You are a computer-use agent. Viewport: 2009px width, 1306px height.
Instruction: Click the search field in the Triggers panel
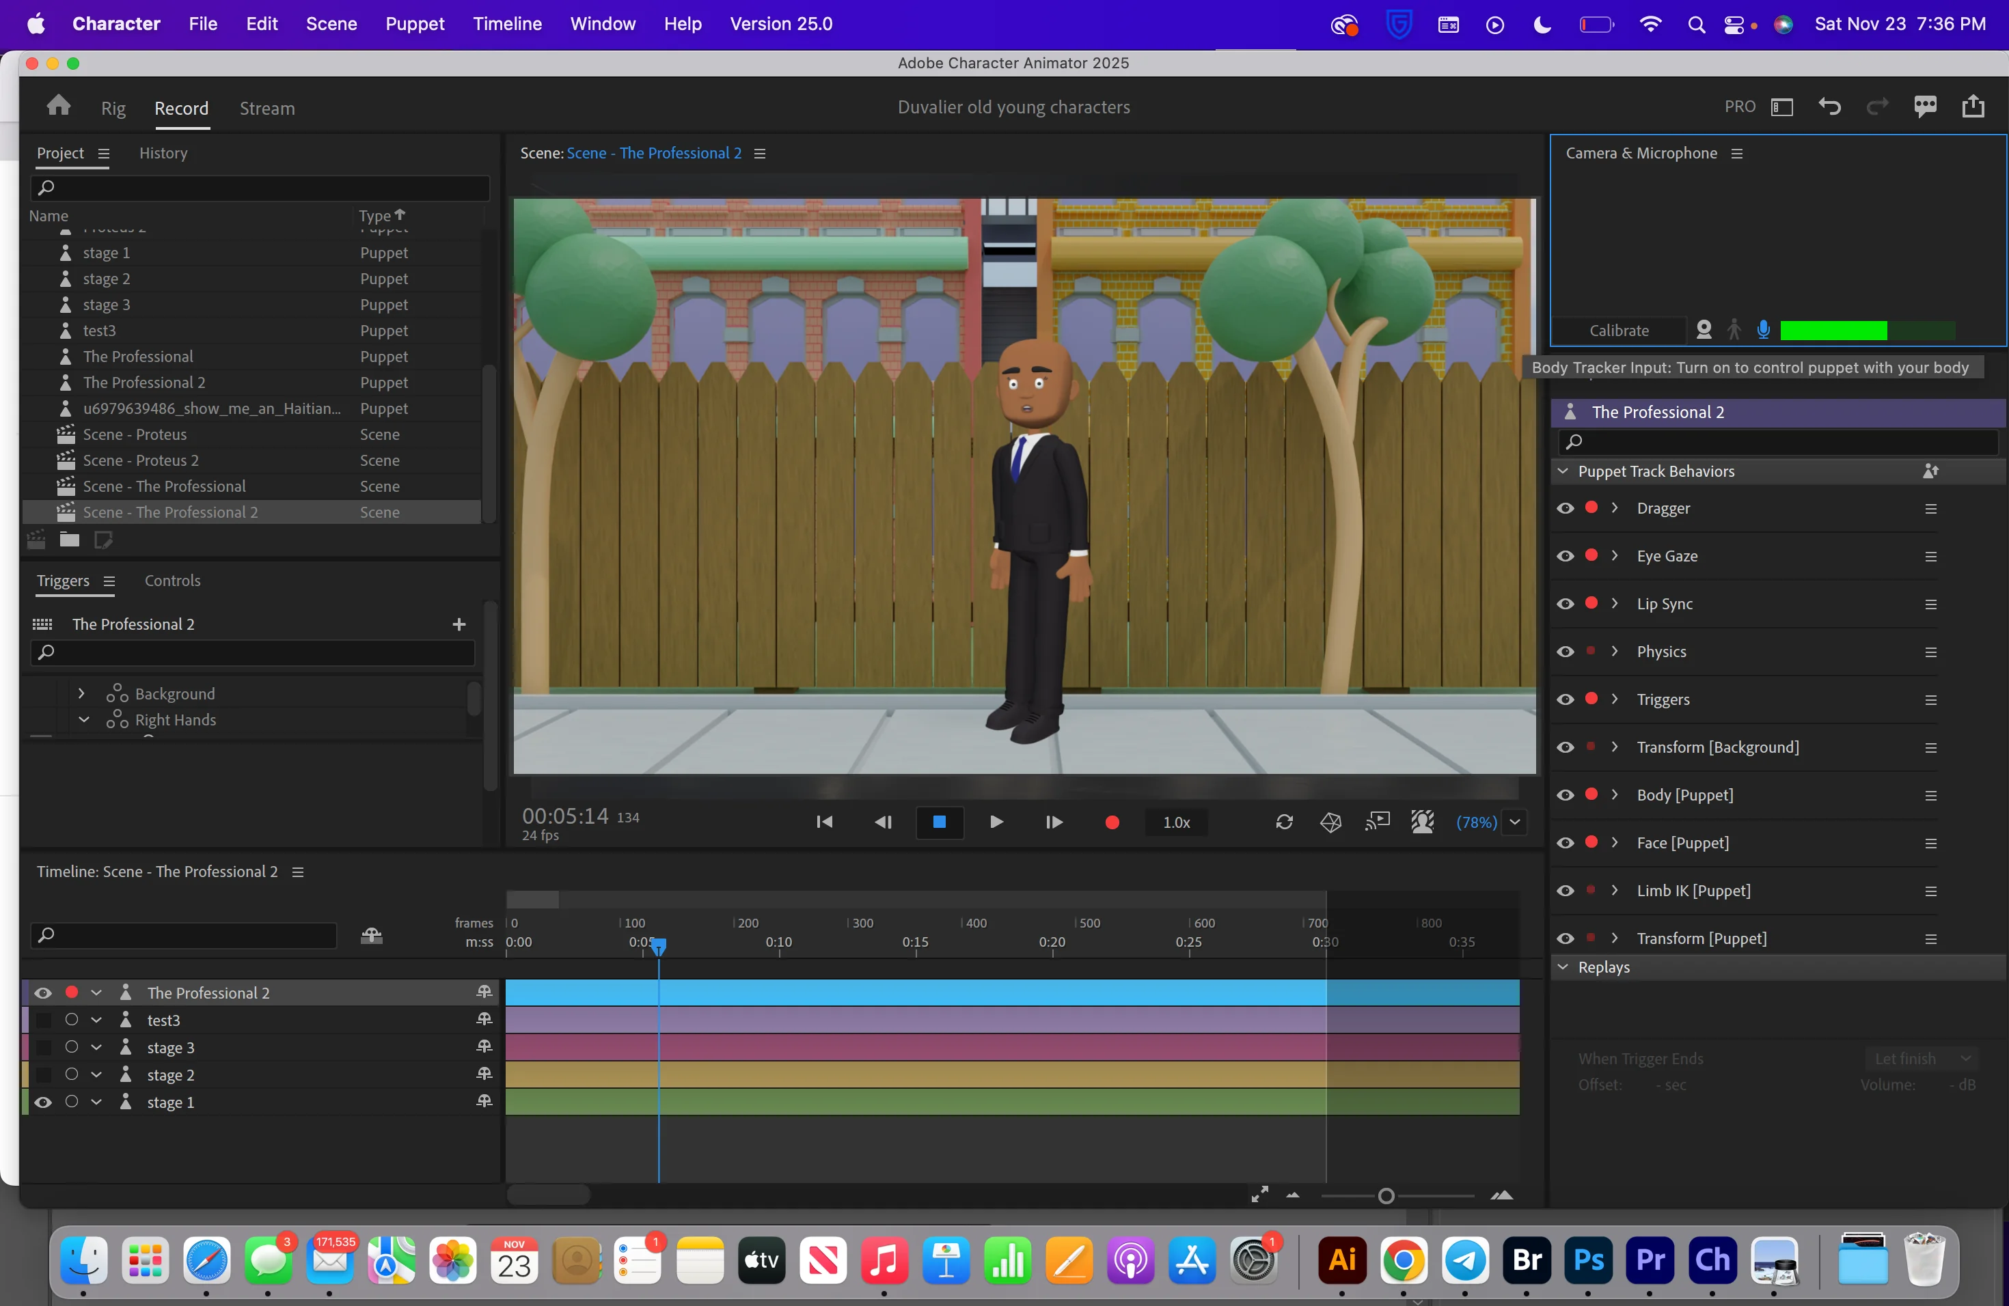(251, 652)
